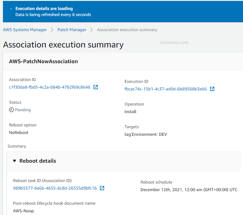Click the 'Status' label

point(15,102)
